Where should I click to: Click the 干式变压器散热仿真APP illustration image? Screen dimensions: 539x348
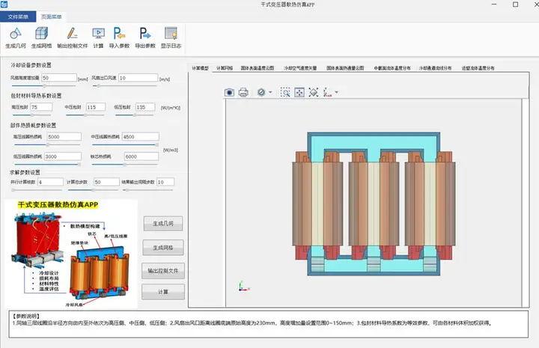(71, 254)
